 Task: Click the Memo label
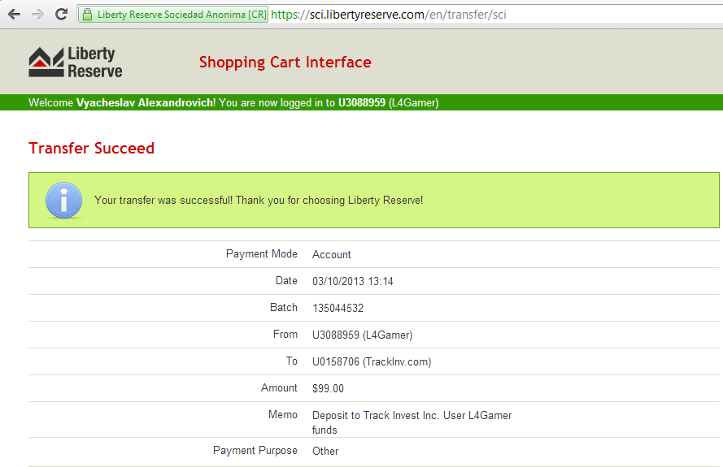pyautogui.click(x=283, y=414)
